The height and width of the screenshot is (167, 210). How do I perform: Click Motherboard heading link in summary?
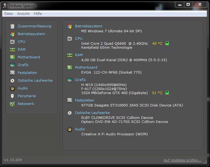point(86,67)
